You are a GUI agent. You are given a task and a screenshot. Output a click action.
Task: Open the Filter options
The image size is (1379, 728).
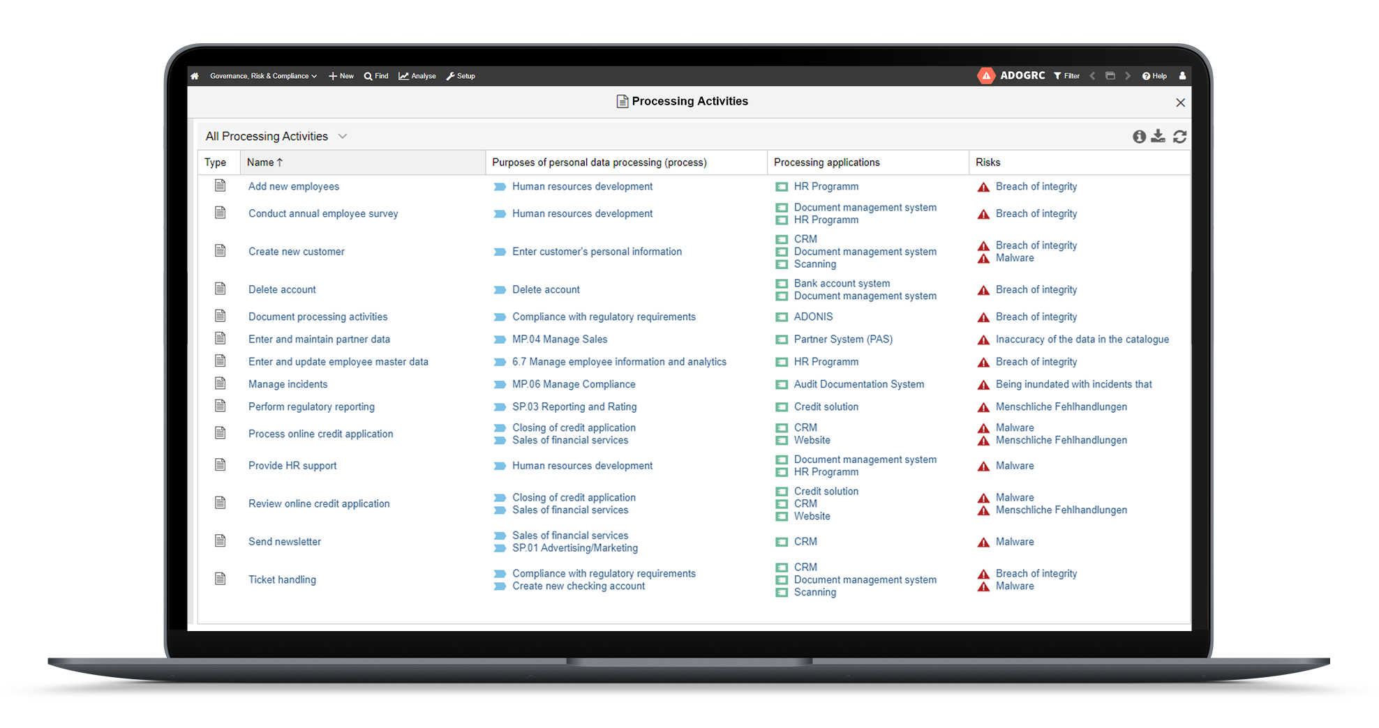point(1066,75)
